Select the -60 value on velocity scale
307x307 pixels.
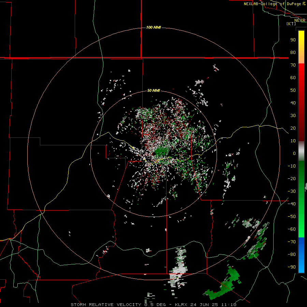(x=292, y=229)
